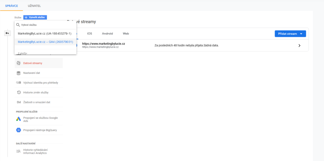Expand the marketingbylucie.cz stream chevron

[299, 45]
